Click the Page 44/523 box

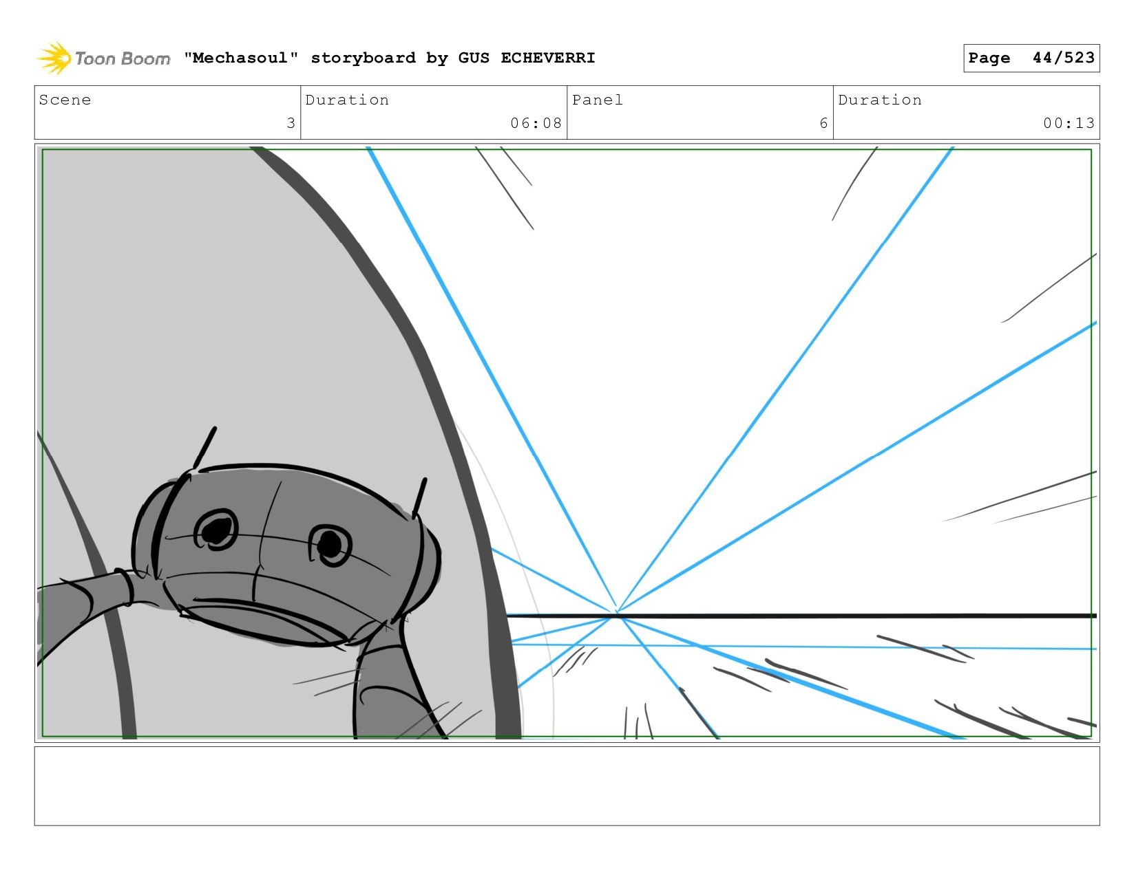[x=1031, y=58]
